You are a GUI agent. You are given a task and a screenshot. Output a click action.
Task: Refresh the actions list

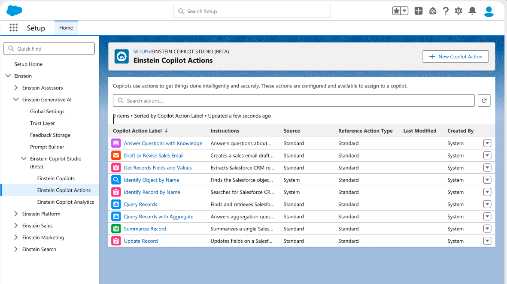[x=484, y=100]
